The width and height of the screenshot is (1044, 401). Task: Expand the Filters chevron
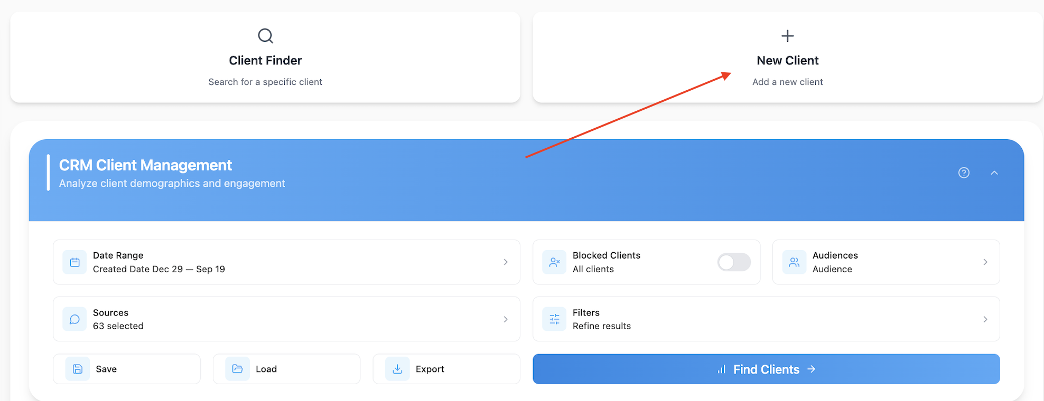pyautogui.click(x=985, y=319)
